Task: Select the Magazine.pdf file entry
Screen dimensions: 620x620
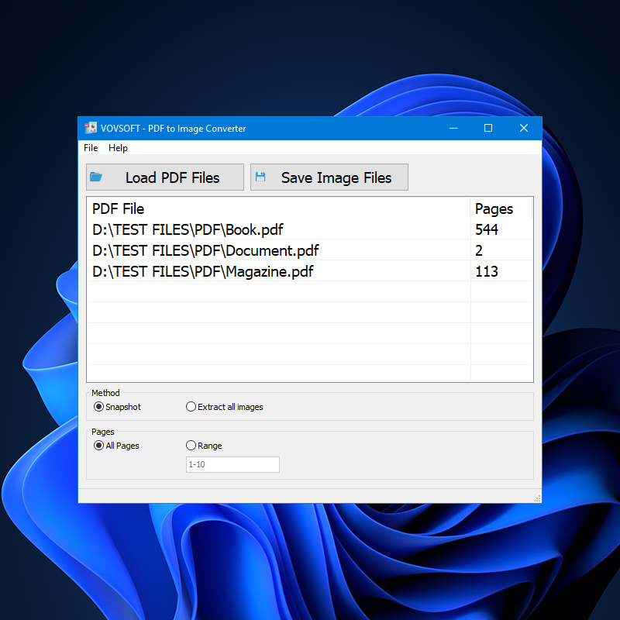Action: click(232, 271)
